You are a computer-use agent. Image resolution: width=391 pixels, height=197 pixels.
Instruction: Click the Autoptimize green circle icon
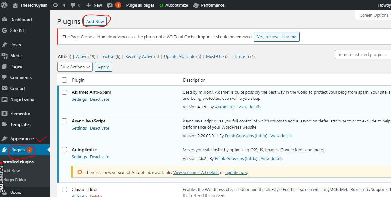coord(161,5)
